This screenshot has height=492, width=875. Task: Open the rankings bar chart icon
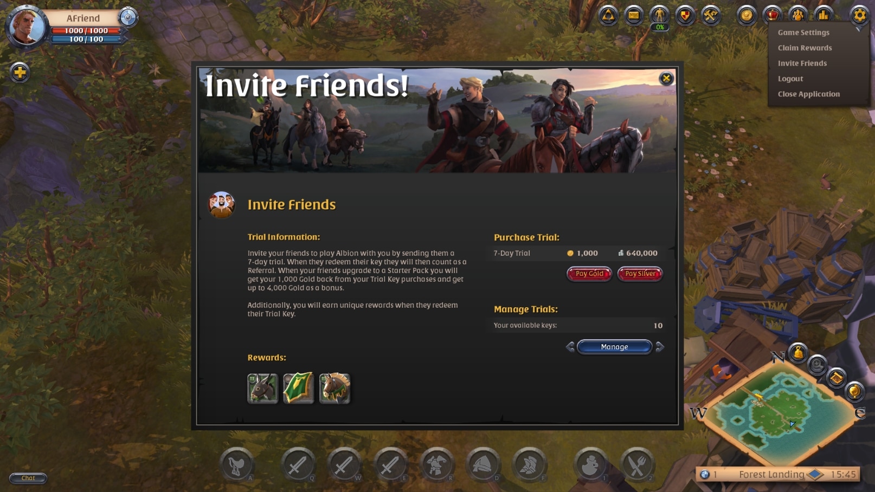823,16
